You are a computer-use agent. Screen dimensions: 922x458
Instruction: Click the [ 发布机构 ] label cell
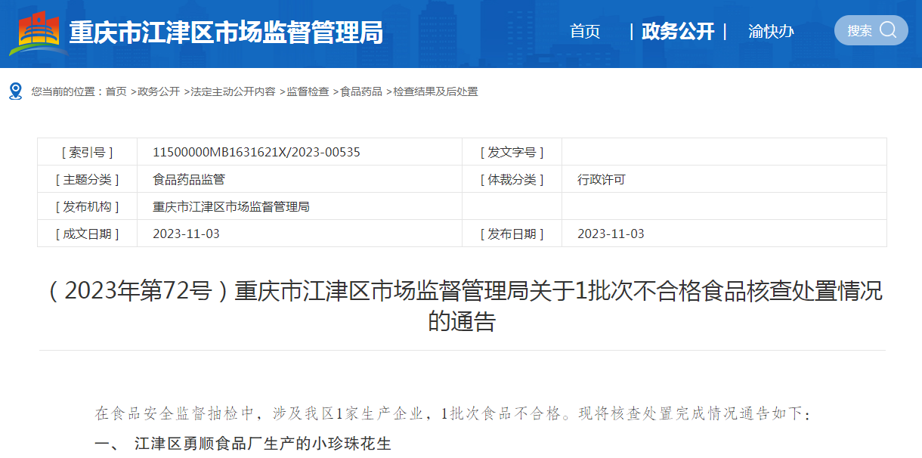pyautogui.click(x=88, y=206)
